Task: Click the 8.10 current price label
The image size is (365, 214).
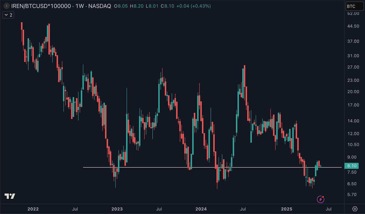Action: coord(352,166)
